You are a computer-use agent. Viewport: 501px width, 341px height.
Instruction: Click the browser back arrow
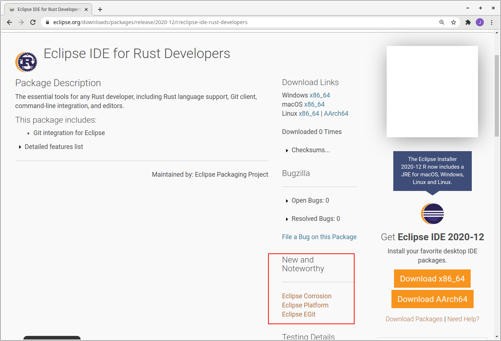pyautogui.click(x=9, y=22)
